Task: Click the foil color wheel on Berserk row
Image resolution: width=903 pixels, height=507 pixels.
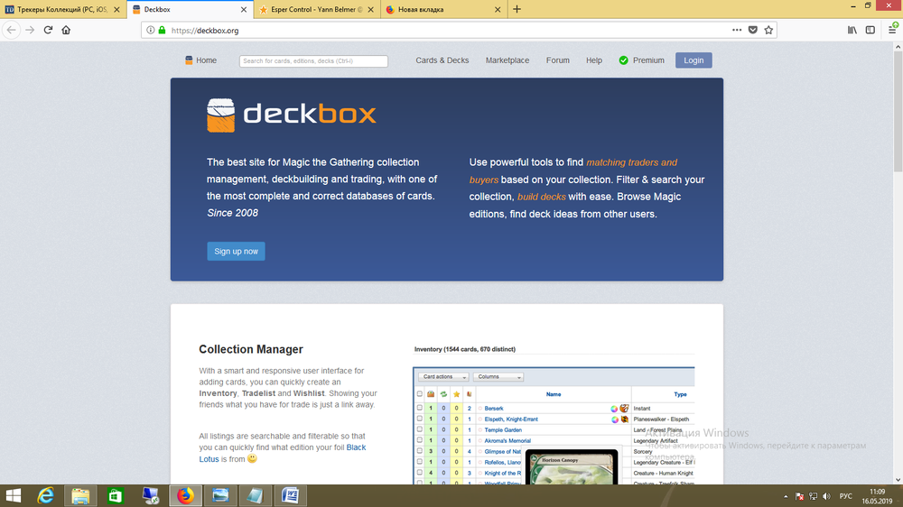Action: [x=614, y=409]
